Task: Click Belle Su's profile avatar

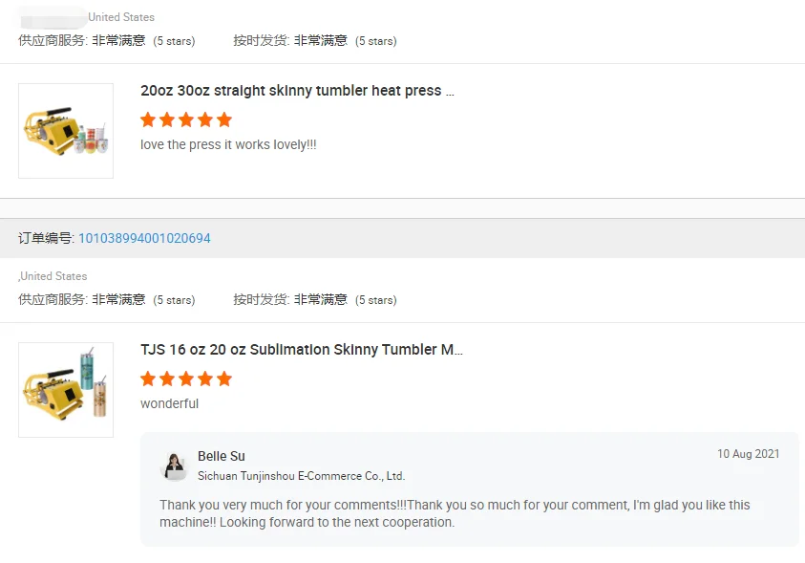Action: (x=175, y=466)
